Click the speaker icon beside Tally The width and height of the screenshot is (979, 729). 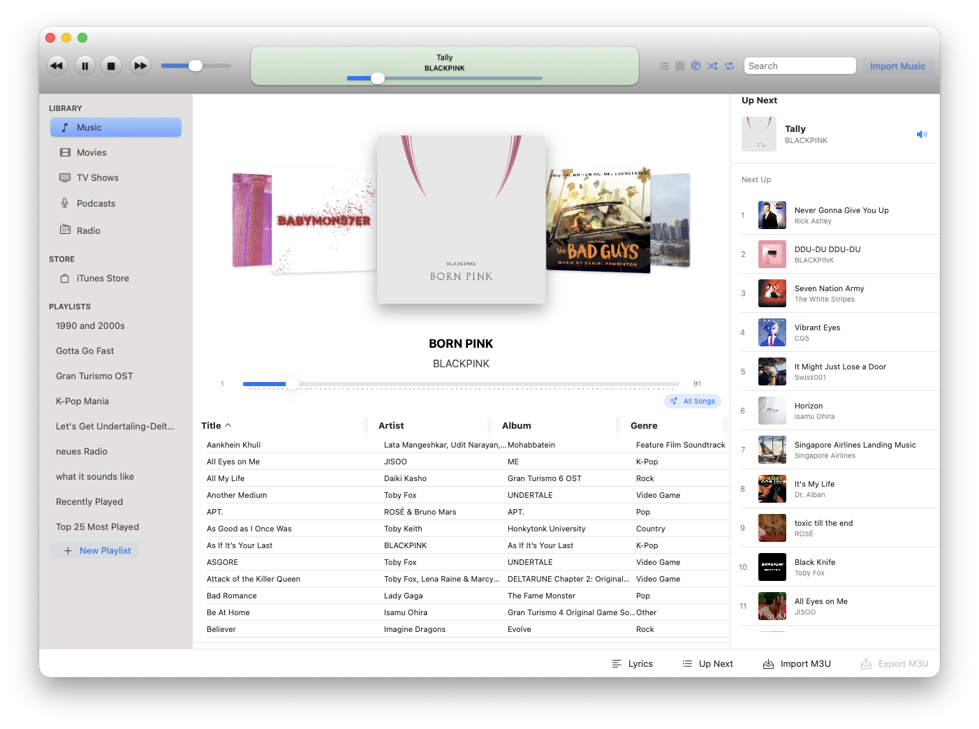[x=922, y=134]
